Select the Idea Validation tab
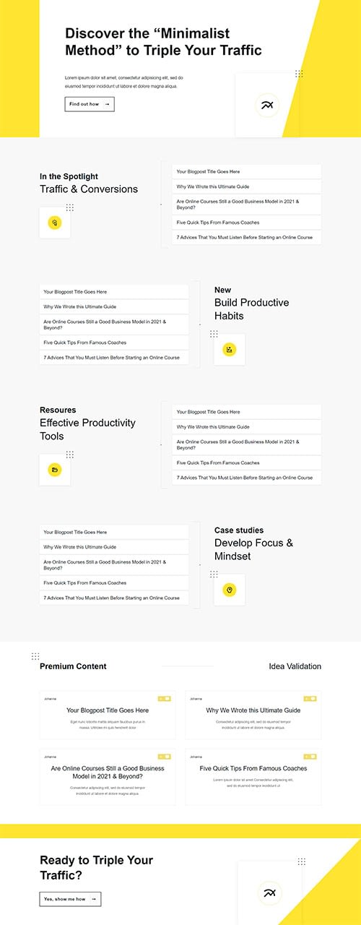Image resolution: width=361 pixels, height=925 pixels. point(295,666)
